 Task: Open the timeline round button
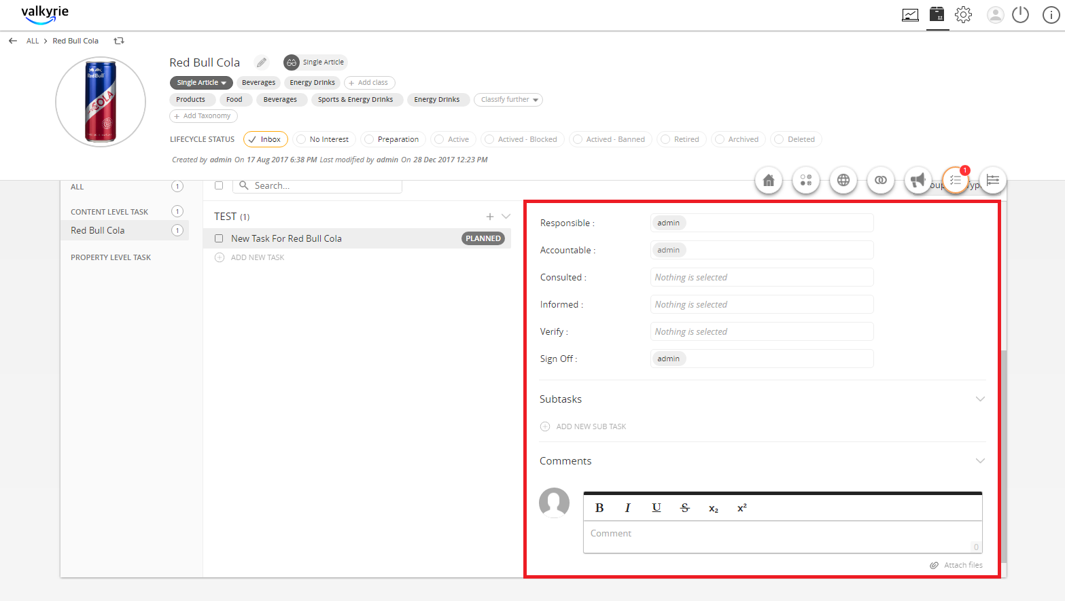pyautogui.click(x=993, y=180)
